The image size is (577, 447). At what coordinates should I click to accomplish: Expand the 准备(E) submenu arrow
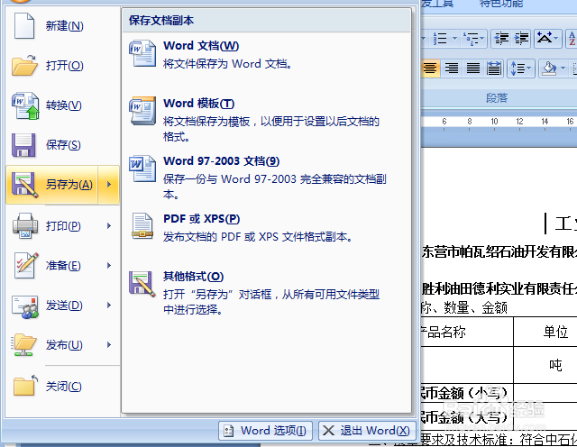tap(109, 265)
